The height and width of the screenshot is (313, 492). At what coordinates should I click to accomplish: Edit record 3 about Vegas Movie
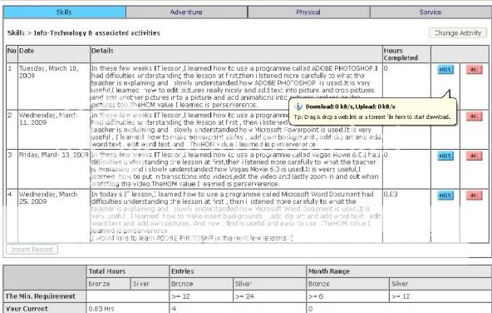click(x=445, y=156)
